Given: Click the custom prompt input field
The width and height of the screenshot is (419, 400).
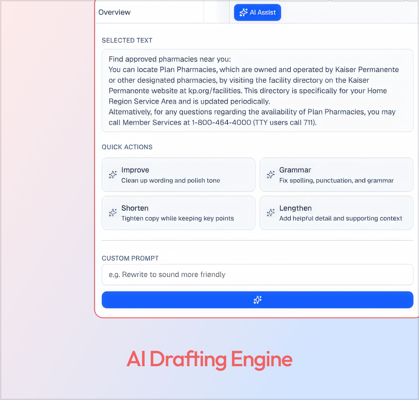Looking at the screenshot, I should 257,274.
